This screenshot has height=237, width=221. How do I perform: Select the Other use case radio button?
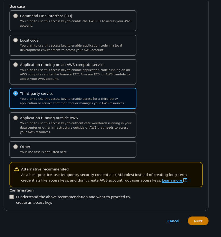pos(16,147)
